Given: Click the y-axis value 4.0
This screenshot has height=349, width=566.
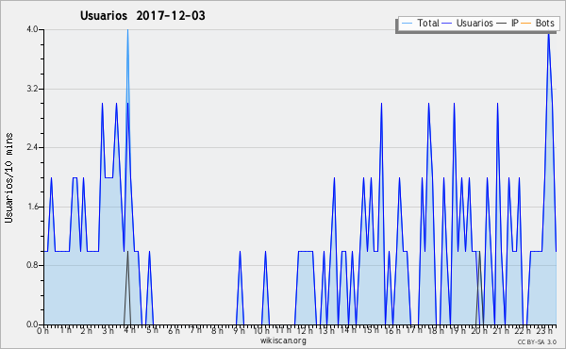Looking at the screenshot, I should [x=32, y=29].
